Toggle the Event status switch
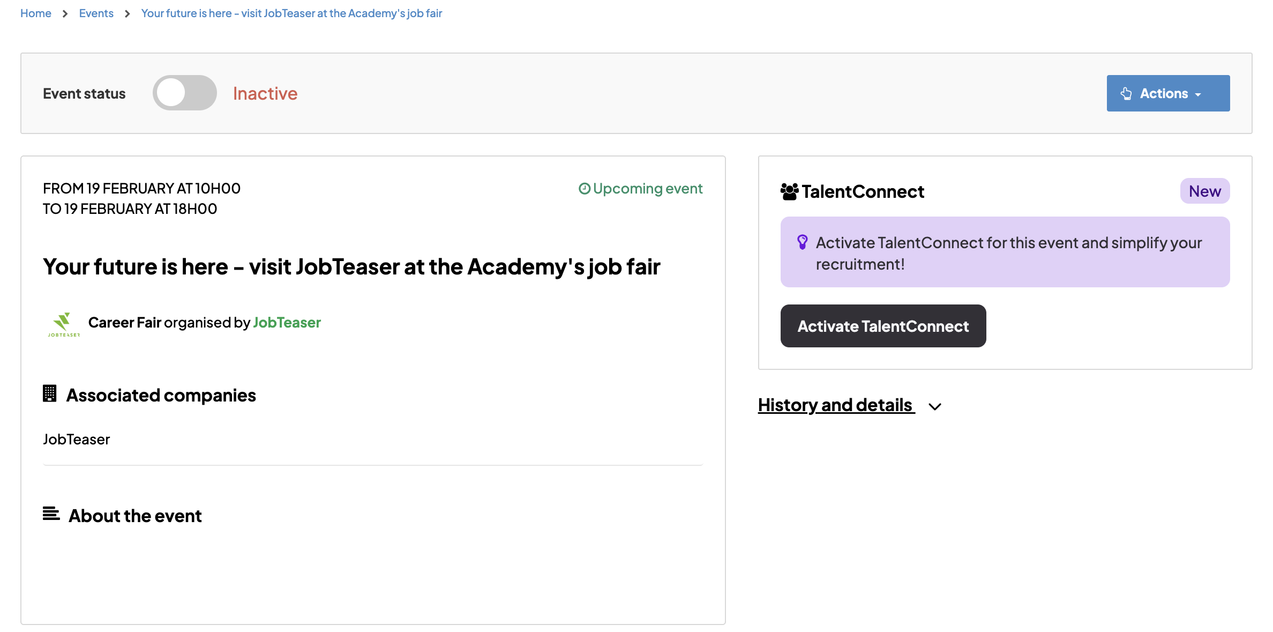Image resolution: width=1273 pixels, height=632 pixels. coord(184,93)
